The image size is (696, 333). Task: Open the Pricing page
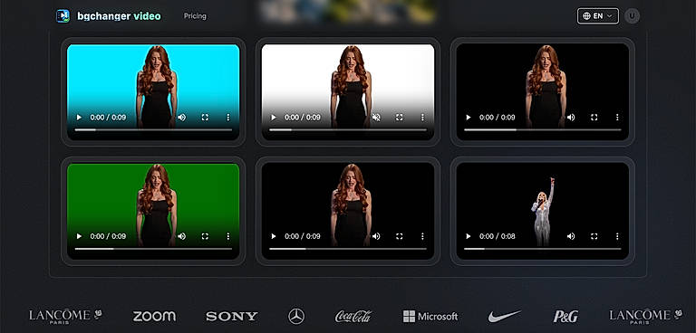pyautogui.click(x=195, y=16)
